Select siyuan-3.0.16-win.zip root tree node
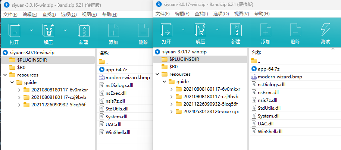Screen dimensions: 341x150 pyautogui.click(x=32, y=53)
